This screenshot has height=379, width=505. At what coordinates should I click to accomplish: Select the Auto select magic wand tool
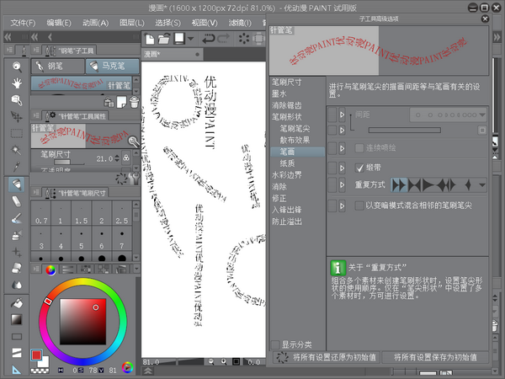(17, 150)
